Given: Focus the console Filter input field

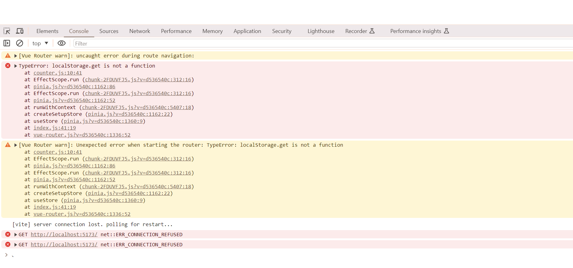Looking at the screenshot, I should [323, 43].
